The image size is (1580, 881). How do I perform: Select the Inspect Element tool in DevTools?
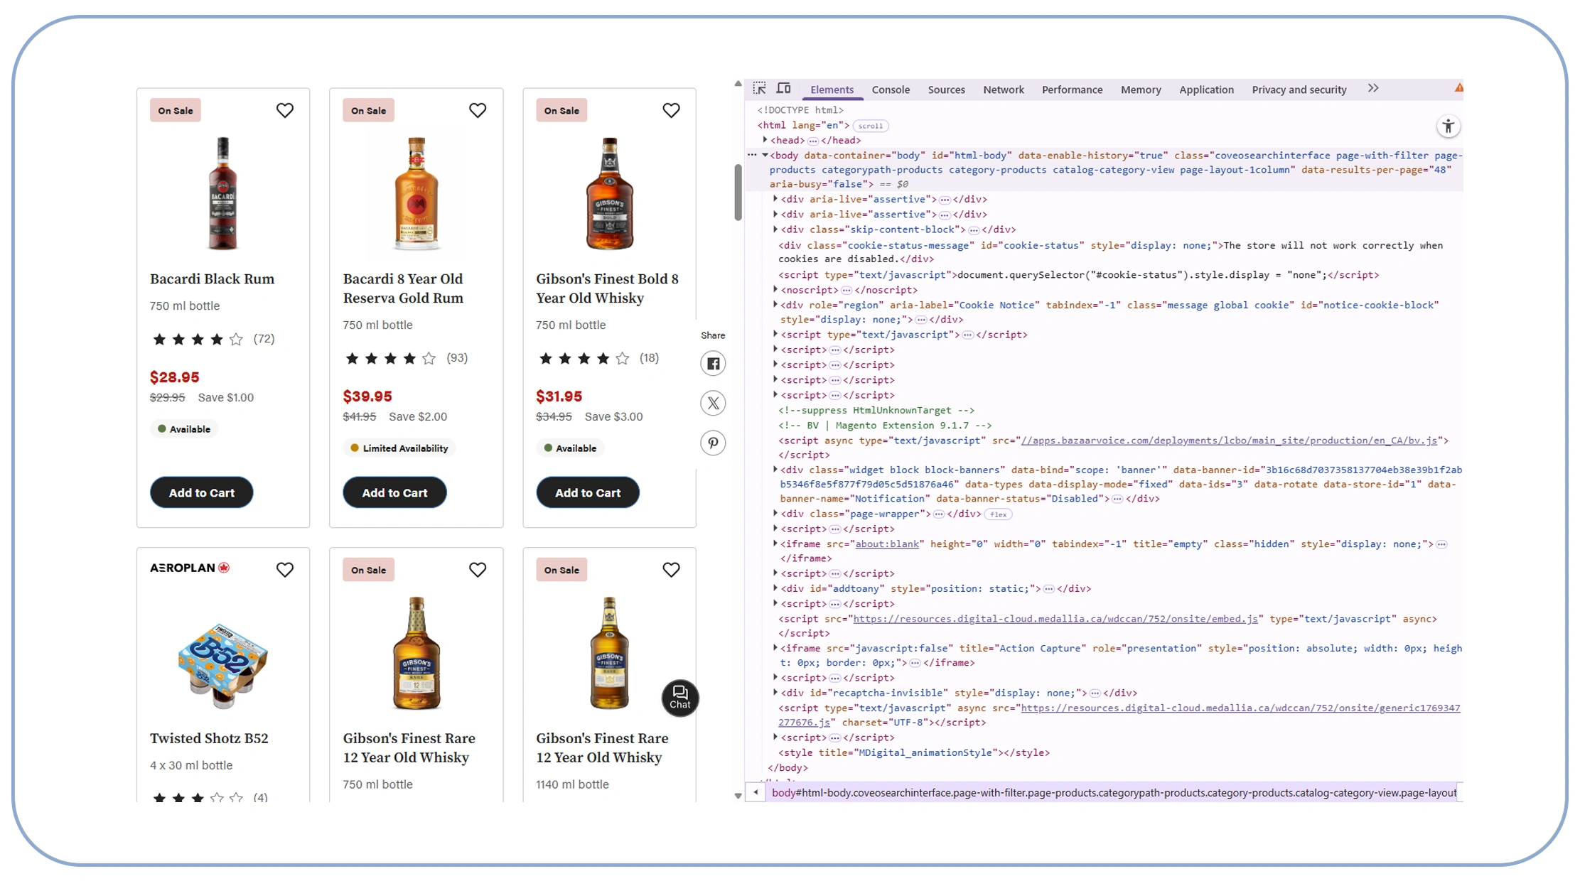point(760,88)
